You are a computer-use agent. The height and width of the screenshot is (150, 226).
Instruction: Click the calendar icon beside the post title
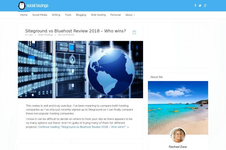pyautogui.click(x=134, y=32)
